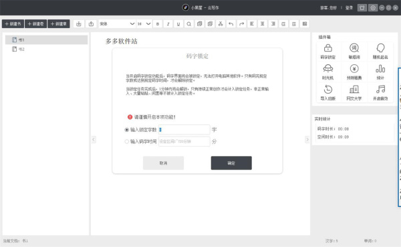Click the typing time minutes input field

tap(184, 141)
